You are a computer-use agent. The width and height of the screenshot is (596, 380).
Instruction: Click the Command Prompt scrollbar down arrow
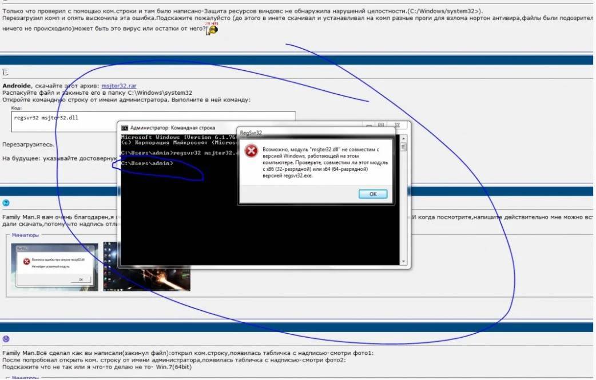pos(403,262)
